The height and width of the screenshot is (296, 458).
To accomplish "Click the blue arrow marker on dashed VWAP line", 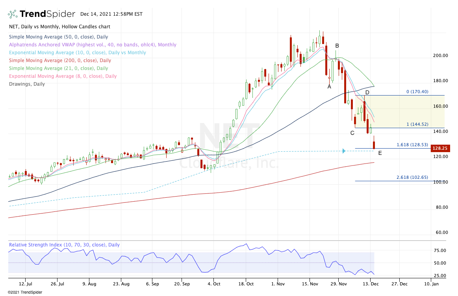I will [344, 151].
